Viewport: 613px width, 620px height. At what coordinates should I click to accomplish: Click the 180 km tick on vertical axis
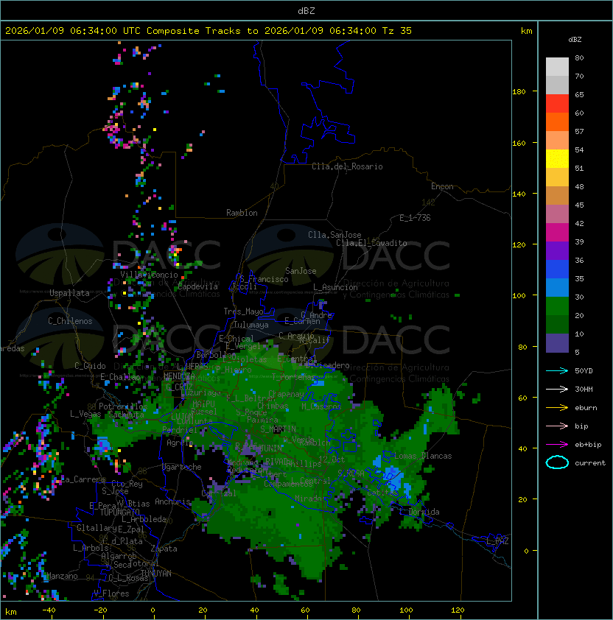[x=519, y=92]
